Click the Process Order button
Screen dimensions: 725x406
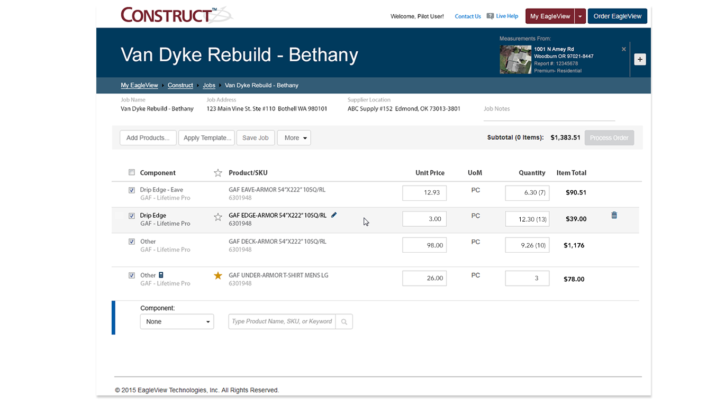coord(609,138)
